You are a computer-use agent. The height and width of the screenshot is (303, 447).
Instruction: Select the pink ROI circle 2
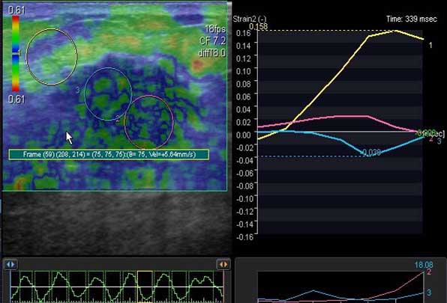click(x=148, y=122)
